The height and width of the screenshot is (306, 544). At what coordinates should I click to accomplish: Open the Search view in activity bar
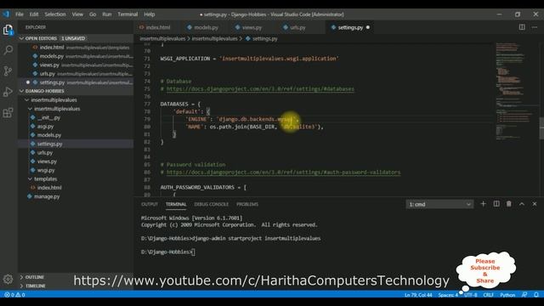click(8, 50)
